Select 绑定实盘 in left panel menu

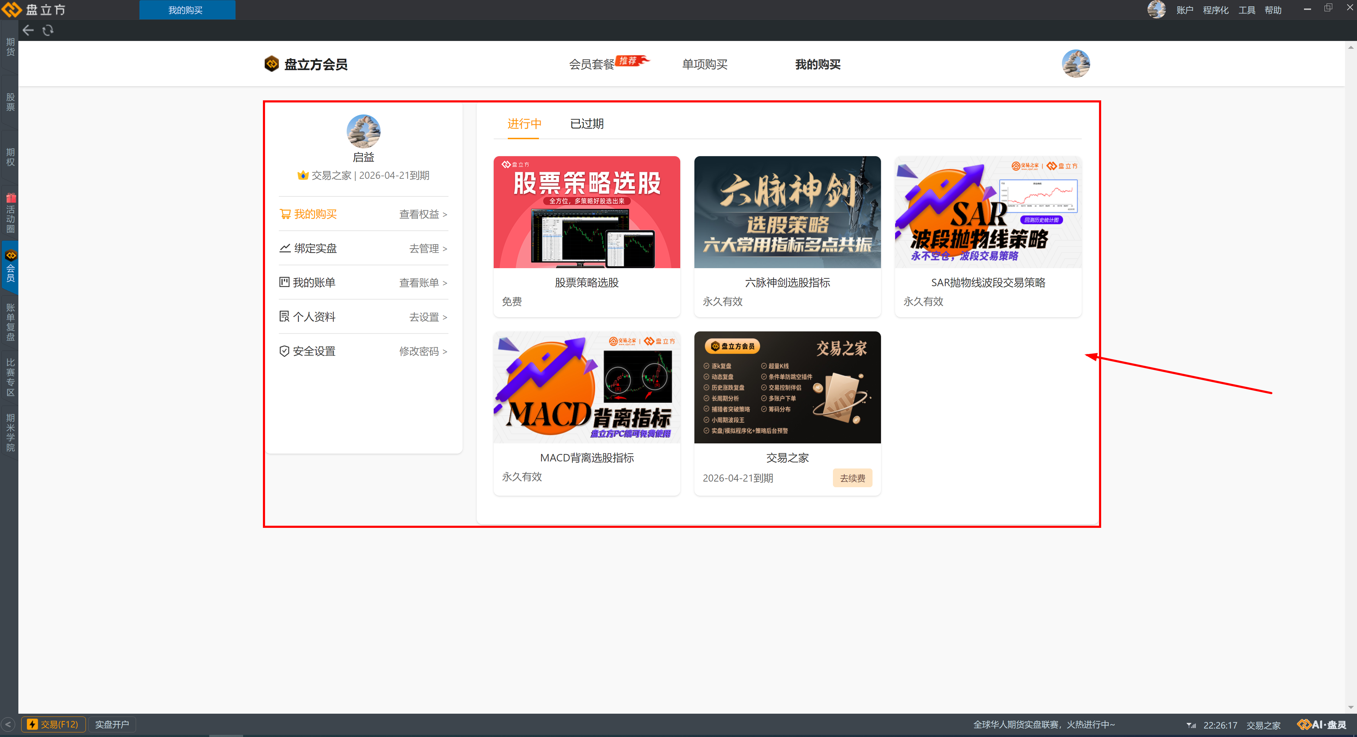click(308, 249)
